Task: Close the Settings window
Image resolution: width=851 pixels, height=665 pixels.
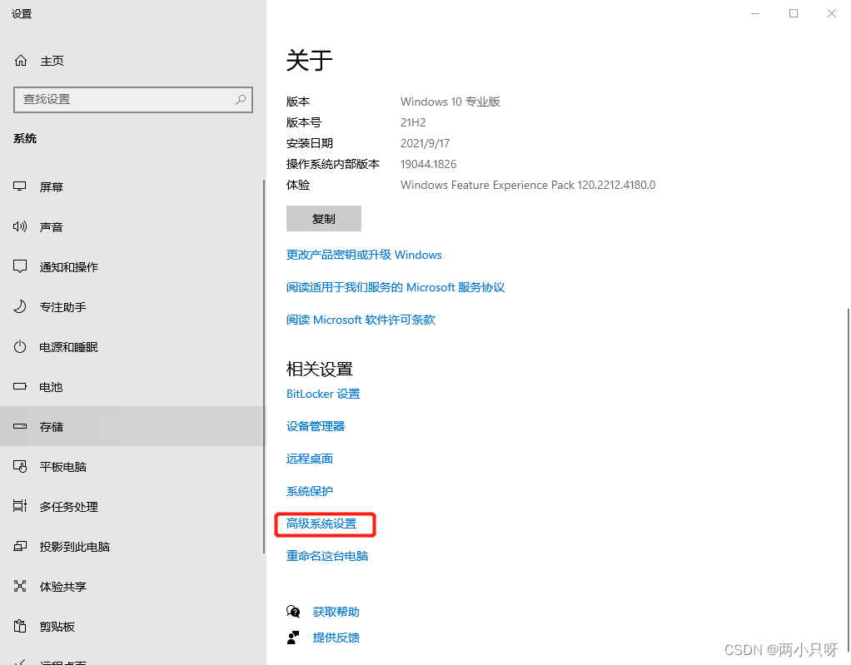Action: (x=832, y=13)
